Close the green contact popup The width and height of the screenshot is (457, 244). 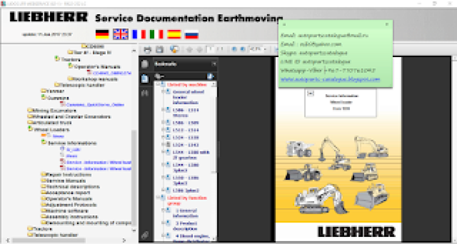(387, 25)
